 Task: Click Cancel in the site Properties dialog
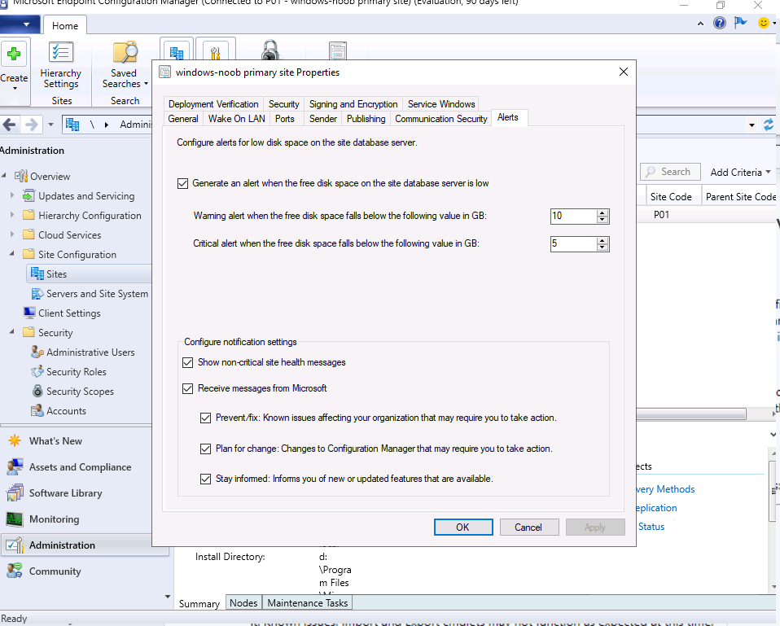[x=528, y=527]
